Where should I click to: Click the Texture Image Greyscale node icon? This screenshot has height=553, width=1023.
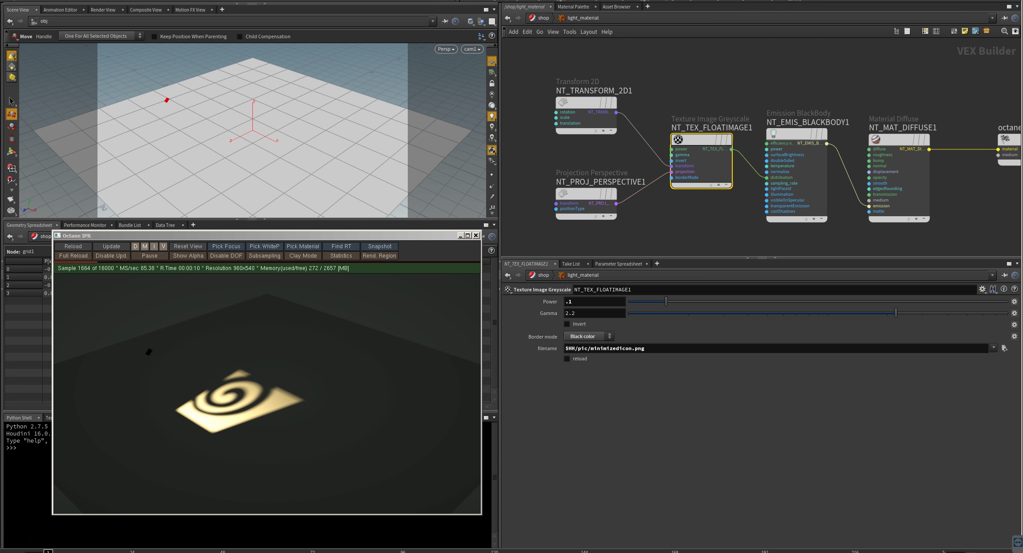coord(678,140)
